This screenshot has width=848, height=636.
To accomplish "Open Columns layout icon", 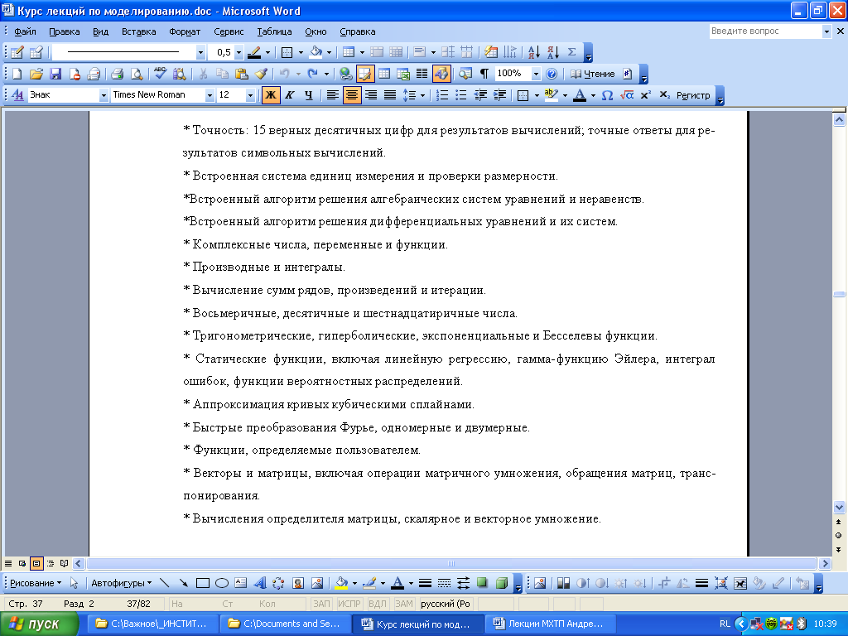I will [x=422, y=74].
